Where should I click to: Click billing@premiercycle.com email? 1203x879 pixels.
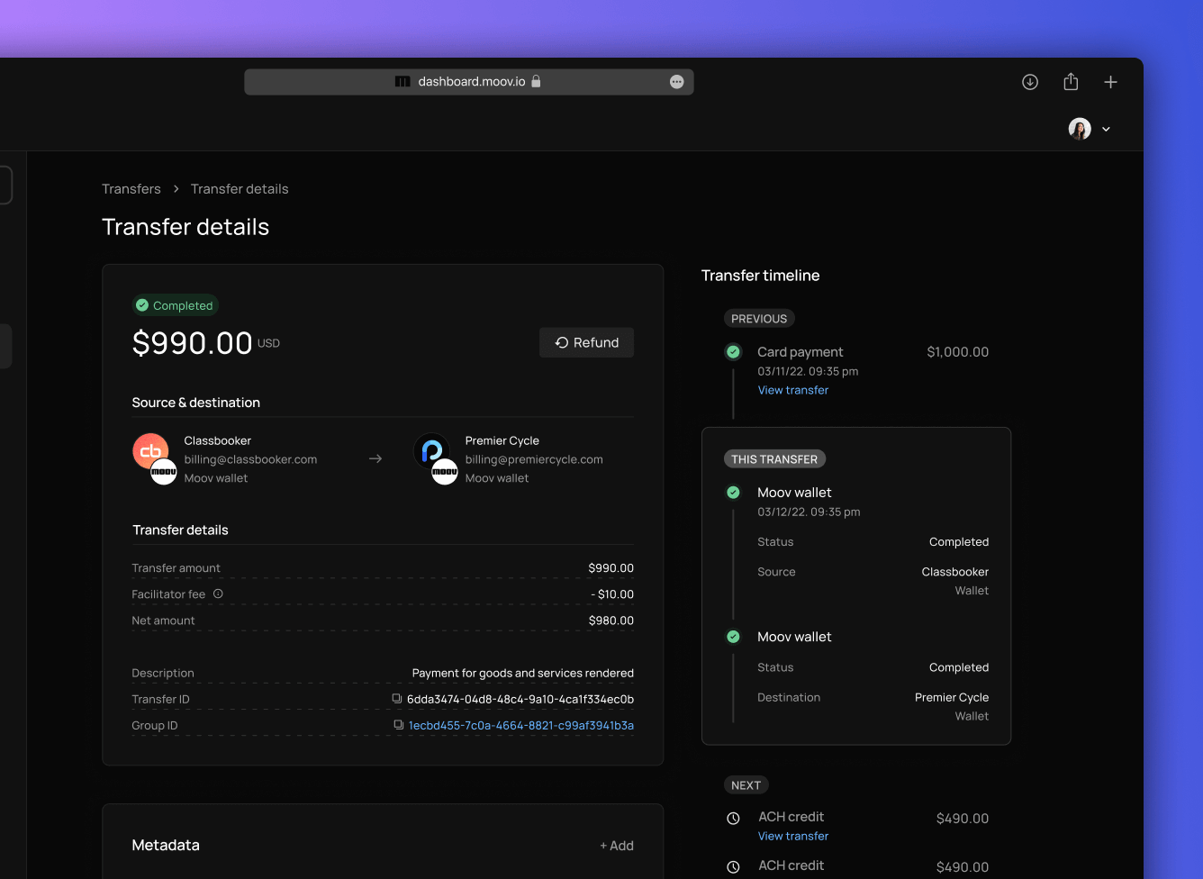coord(534,459)
